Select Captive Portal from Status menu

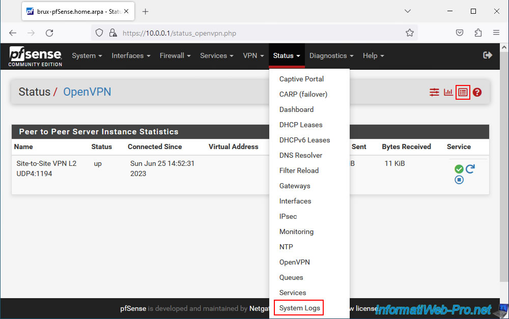click(x=301, y=79)
